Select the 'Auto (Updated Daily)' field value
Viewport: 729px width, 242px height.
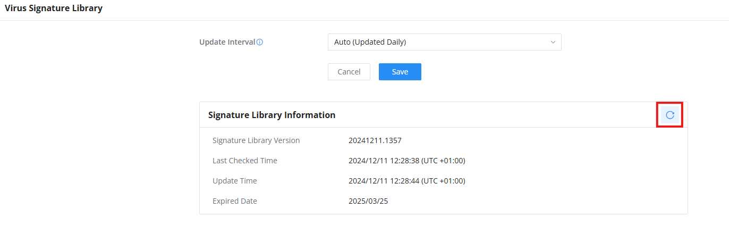point(370,42)
